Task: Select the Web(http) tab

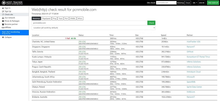Action: pos(36,18)
